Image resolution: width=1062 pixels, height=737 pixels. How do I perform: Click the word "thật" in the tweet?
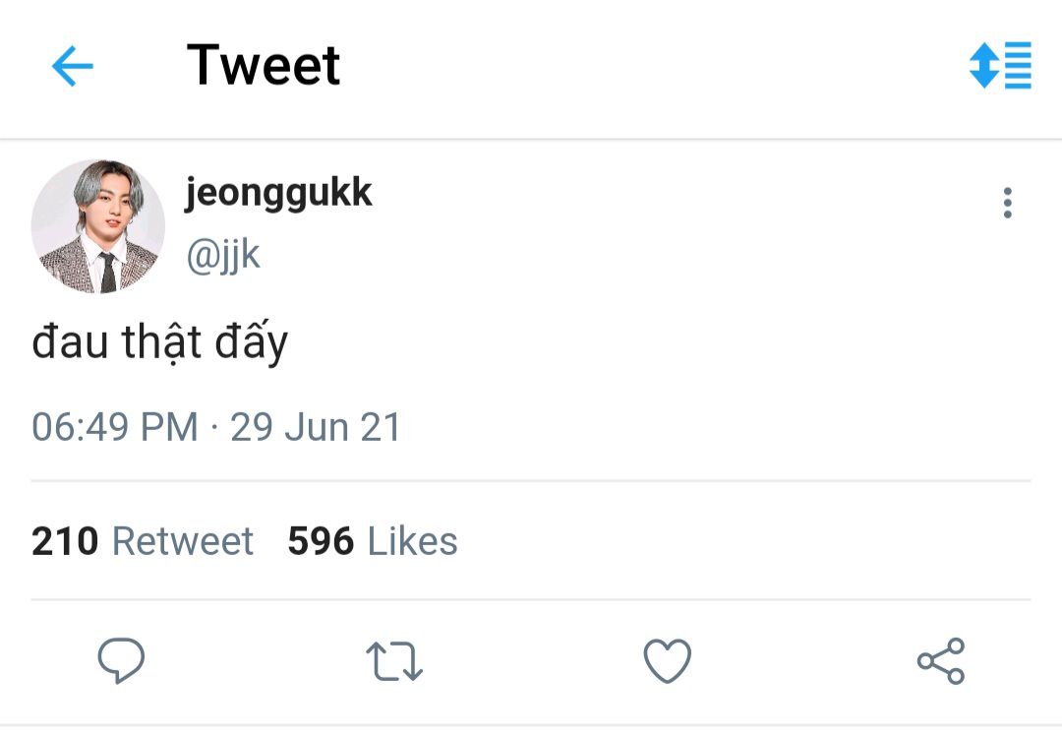[161, 342]
